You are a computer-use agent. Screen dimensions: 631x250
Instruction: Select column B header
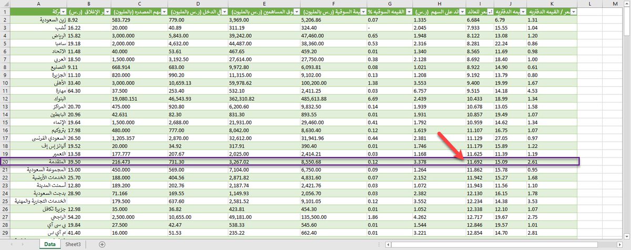[x=89, y=4]
